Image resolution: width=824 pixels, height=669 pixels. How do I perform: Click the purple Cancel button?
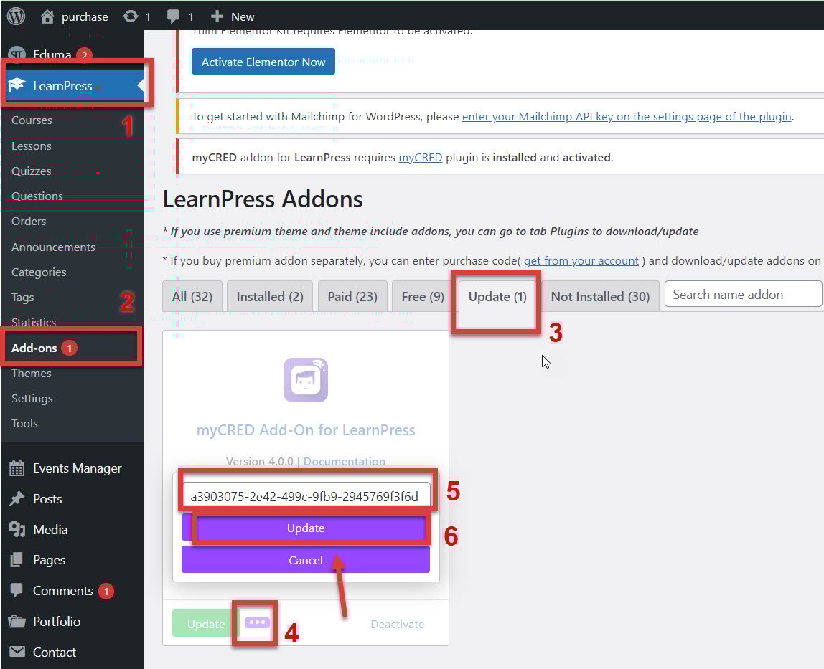coord(306,560)
